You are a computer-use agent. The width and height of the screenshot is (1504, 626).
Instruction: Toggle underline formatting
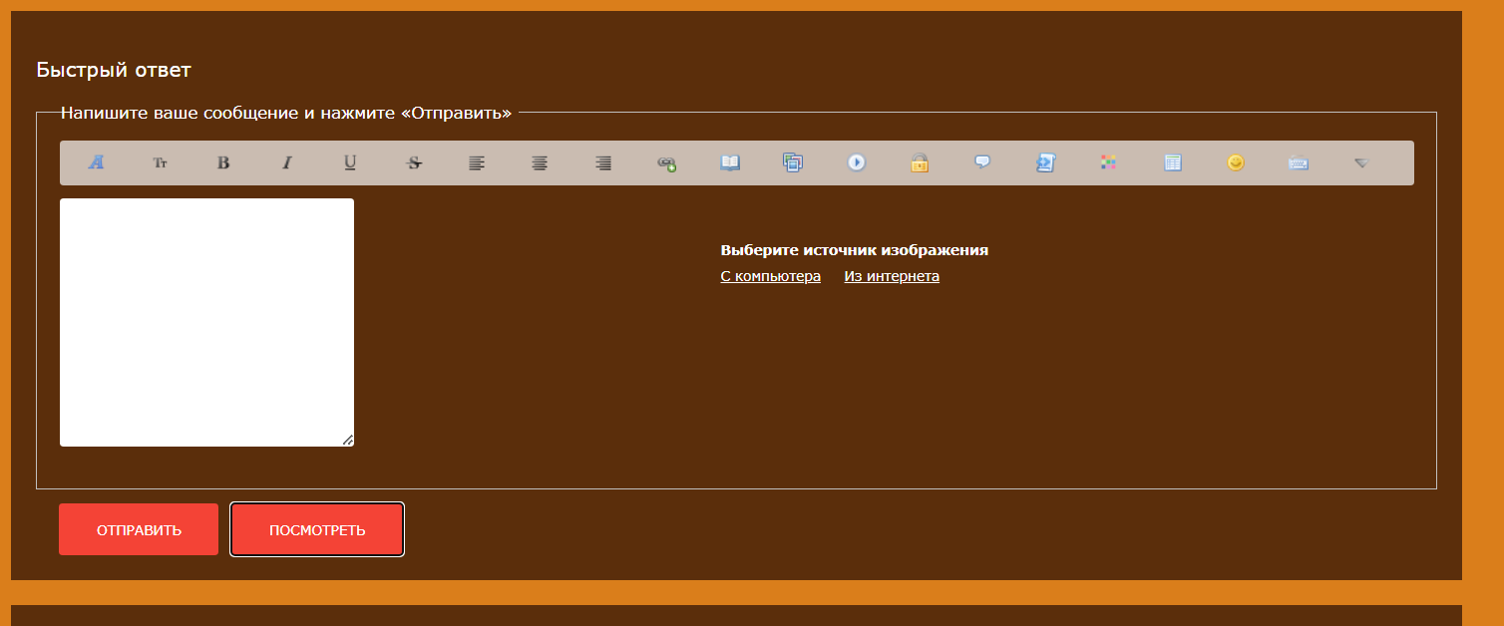350,162
